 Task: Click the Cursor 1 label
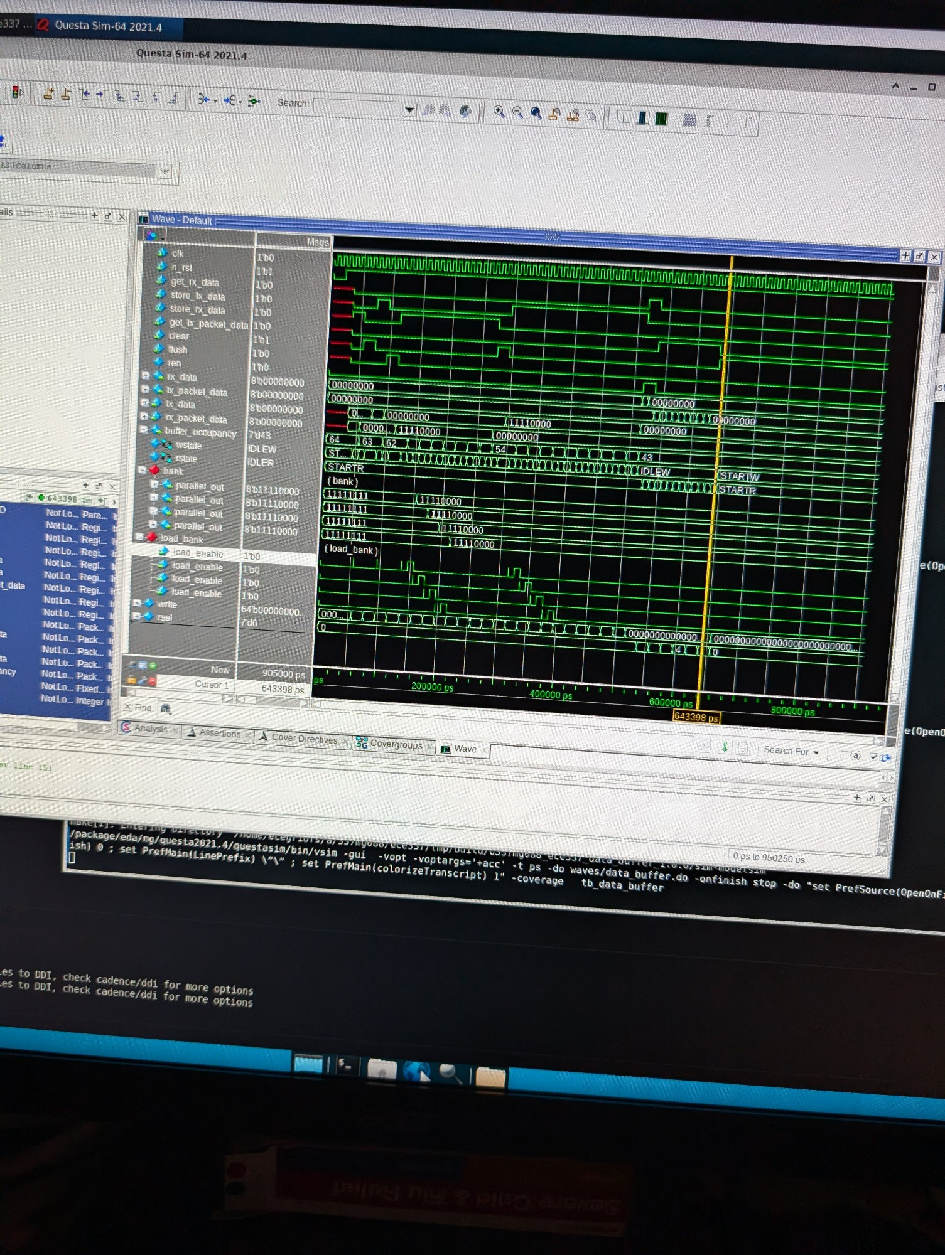pyautogui.click(x=212, y=684)
